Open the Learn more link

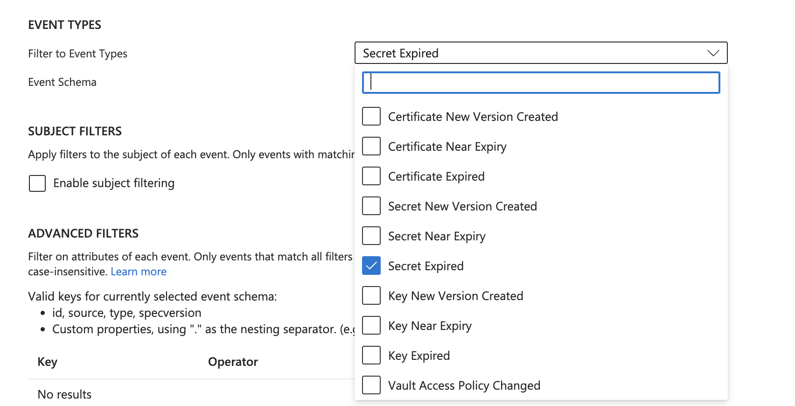point(139,272)
